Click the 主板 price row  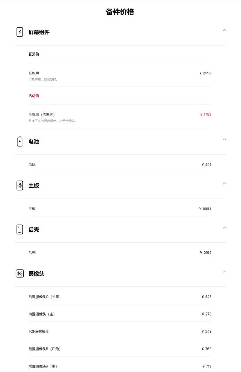[x=120, y=209]
